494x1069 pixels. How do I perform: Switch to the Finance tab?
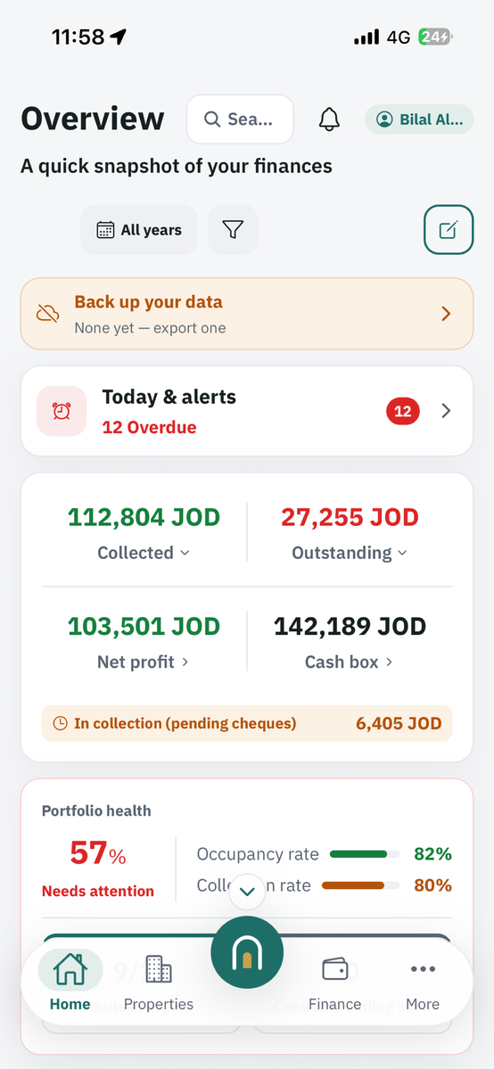point(334,981)
